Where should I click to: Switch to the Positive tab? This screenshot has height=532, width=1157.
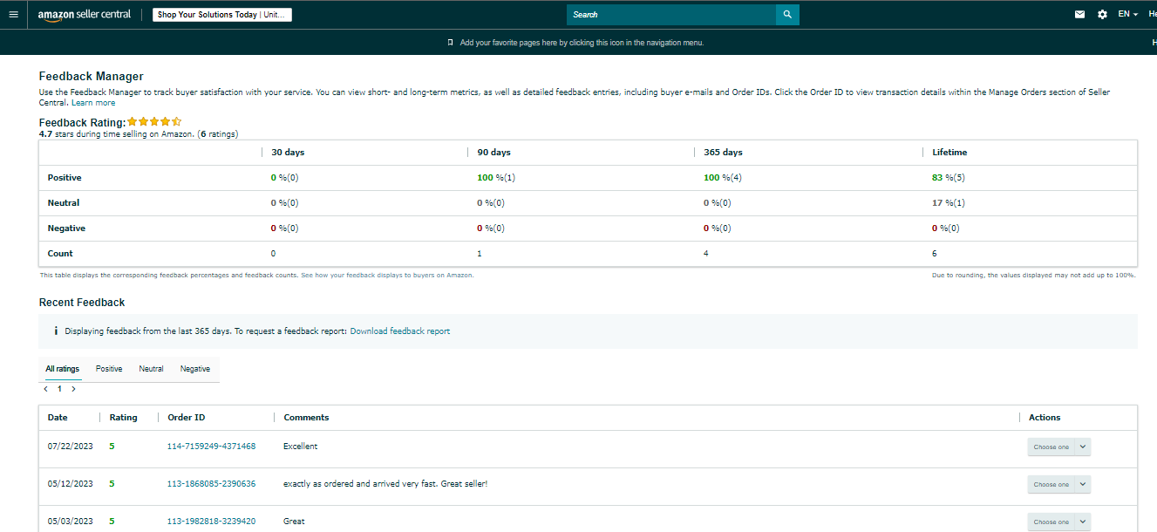pyautogui.click(x=109, y=369)
